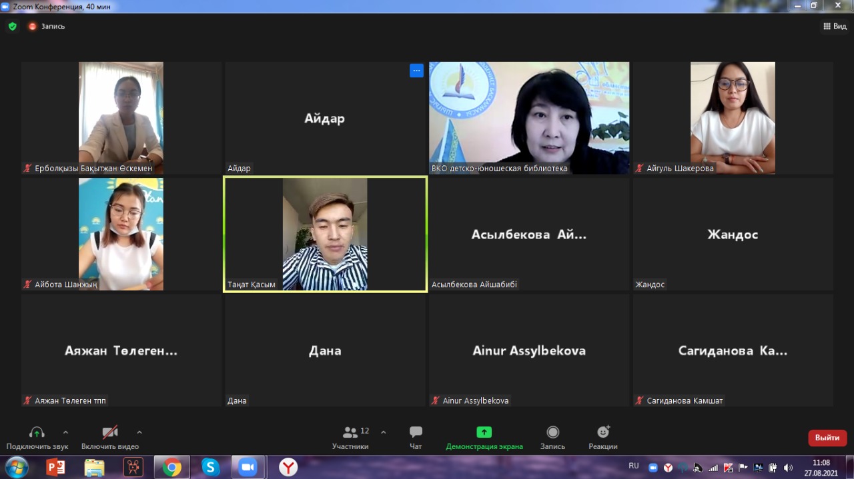This screenshot has width=854, height=479.
Task: Click the red Выйти leave button
Action: click(827, 438)
